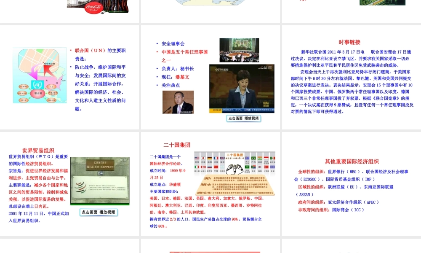
Task: Click 新华社联合国2011年3月17日电 text
Action: [x=333, y=52]
